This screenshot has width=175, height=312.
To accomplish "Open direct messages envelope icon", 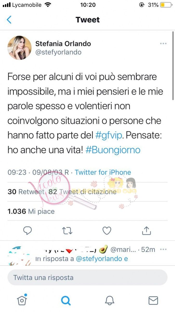I will pos(153,301).
